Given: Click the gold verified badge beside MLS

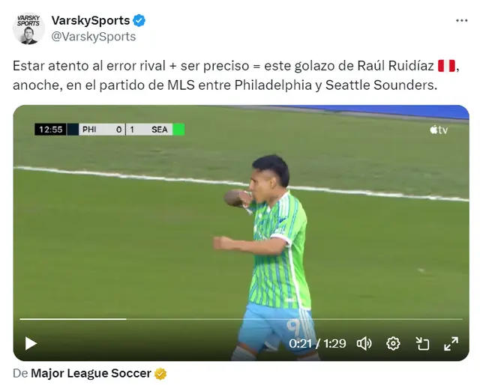Looking at the screenshot, I should (160, 374).
